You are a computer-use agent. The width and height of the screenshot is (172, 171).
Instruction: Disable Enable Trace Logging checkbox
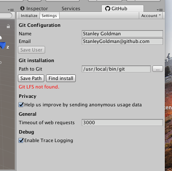click(21, 140)
